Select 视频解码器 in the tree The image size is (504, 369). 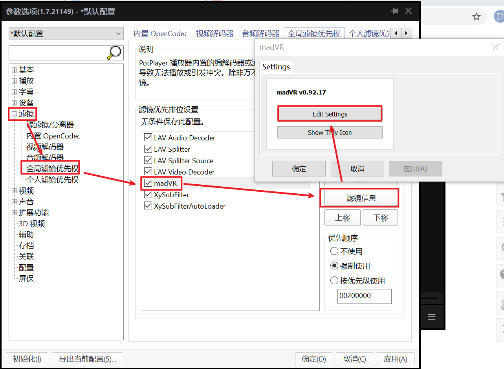point(45,147)
